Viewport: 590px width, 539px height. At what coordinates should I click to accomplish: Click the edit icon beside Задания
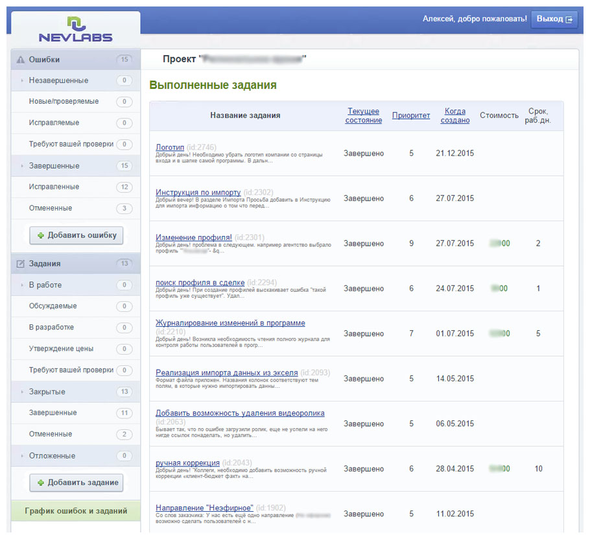20,264
